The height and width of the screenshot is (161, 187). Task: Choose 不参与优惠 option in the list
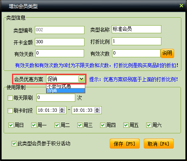[66, 87]
